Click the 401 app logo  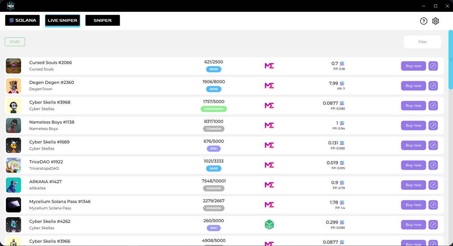click(11, 6)
